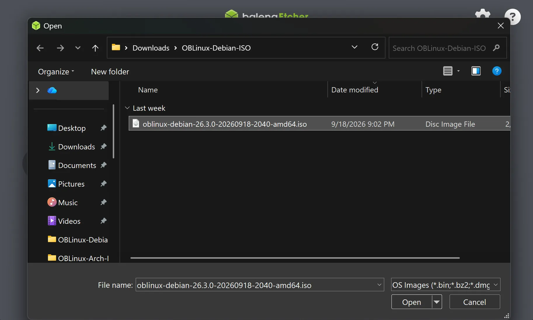Click the pin icon next to Pictures
The image size is (533, 320).
pos(103,184)
